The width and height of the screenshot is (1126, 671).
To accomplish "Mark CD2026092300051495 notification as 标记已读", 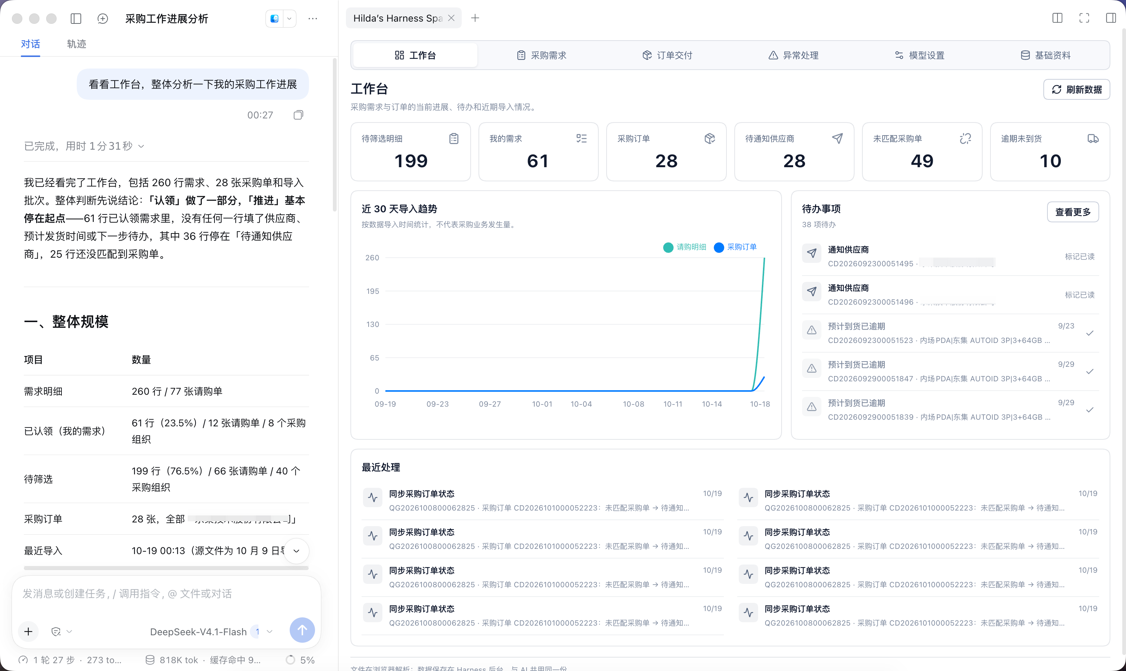I will pyautogui.click(x=1079, y=256).
